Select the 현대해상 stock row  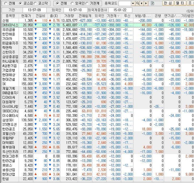98,75
